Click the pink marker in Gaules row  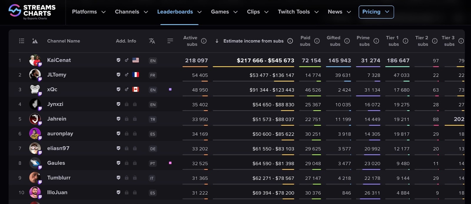pyautogui.click(x=170, y=163)
